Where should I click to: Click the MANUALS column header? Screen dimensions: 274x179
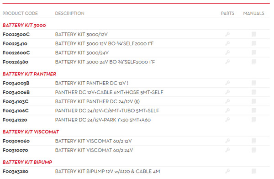tap(254, 13)
